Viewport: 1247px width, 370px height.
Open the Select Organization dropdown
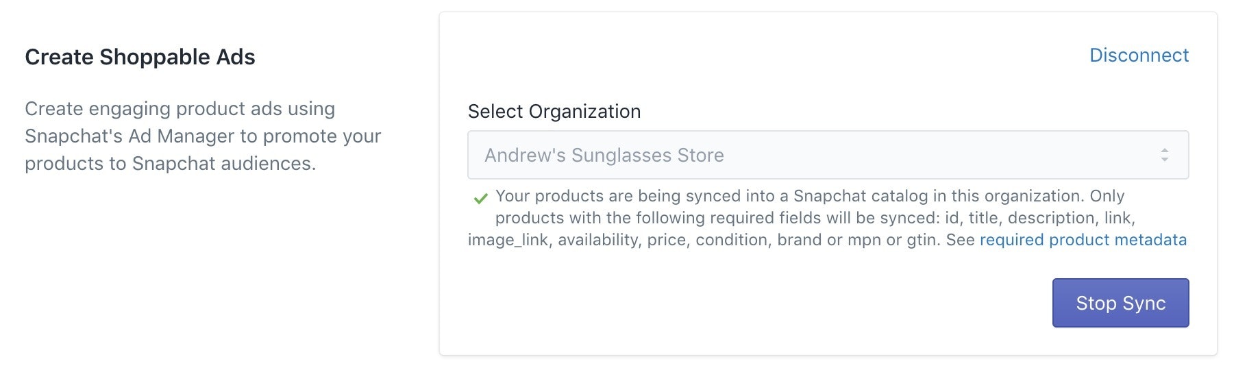(827, 156)
